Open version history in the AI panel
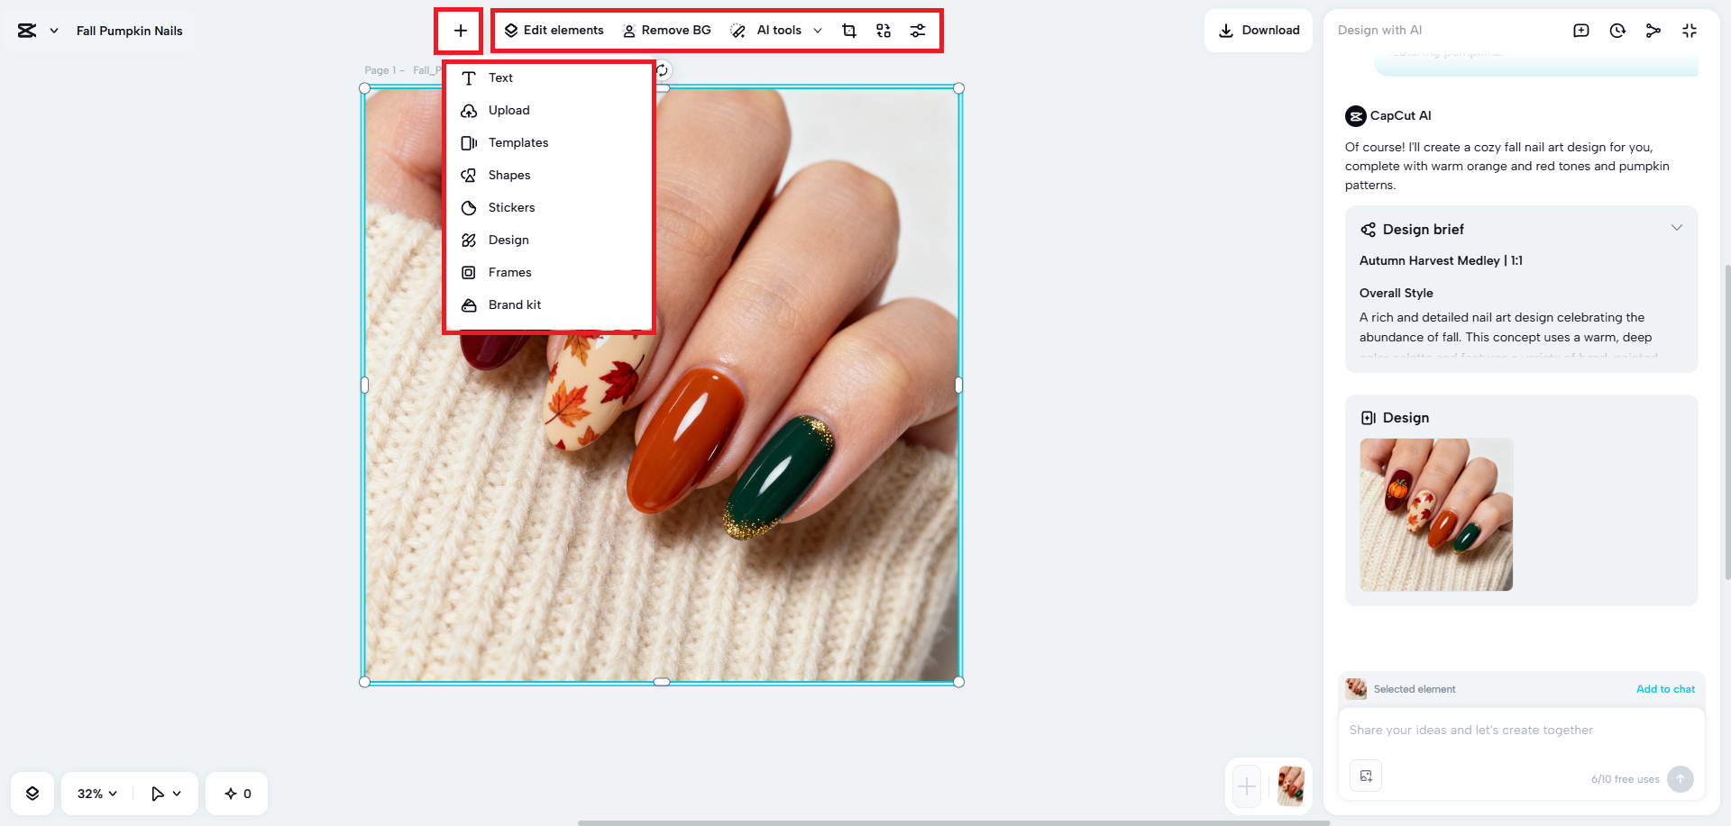This screenshot has width=1731, height=826. [x=1617, y=30]
